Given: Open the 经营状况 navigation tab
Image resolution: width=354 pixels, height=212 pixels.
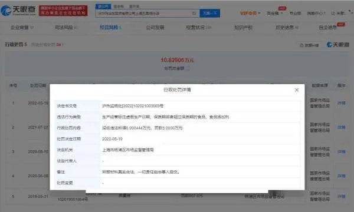Looking at the screenshot, I should (x=198, y=28).
